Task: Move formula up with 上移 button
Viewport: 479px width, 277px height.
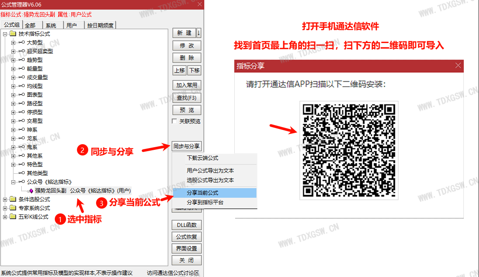Action: click(x=180, y=71)
